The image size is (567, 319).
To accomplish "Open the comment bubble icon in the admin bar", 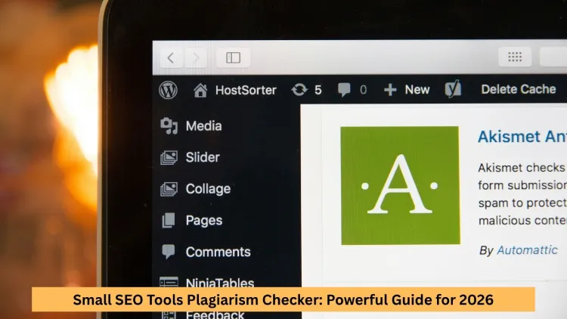I will click(x=344, y=89).
